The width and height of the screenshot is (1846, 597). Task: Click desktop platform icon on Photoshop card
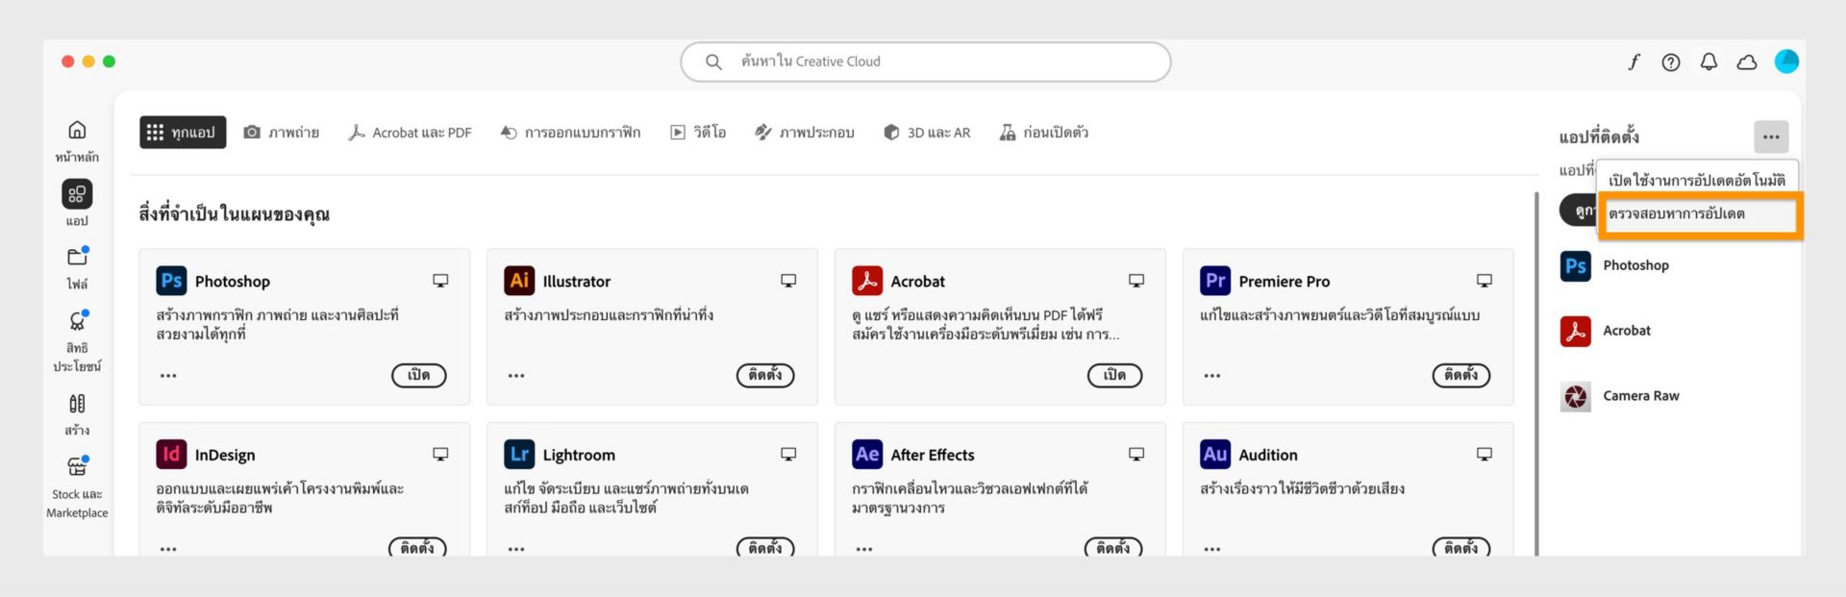click(x=440, y=281)
